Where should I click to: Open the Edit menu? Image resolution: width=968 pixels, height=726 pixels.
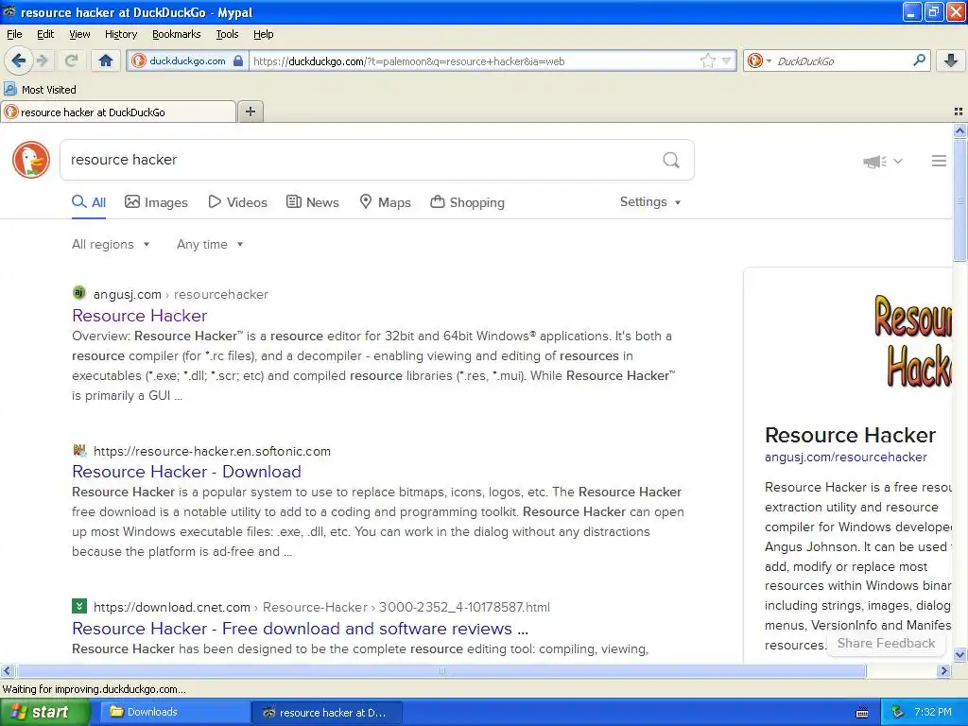click(x=45, y=34)
